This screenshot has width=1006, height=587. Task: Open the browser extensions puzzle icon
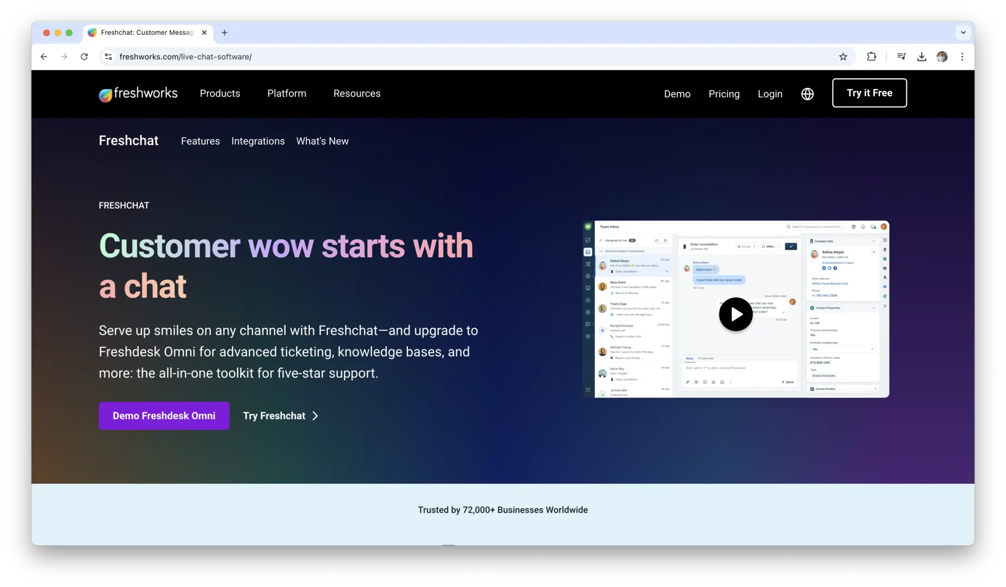(x=871, y=57)
